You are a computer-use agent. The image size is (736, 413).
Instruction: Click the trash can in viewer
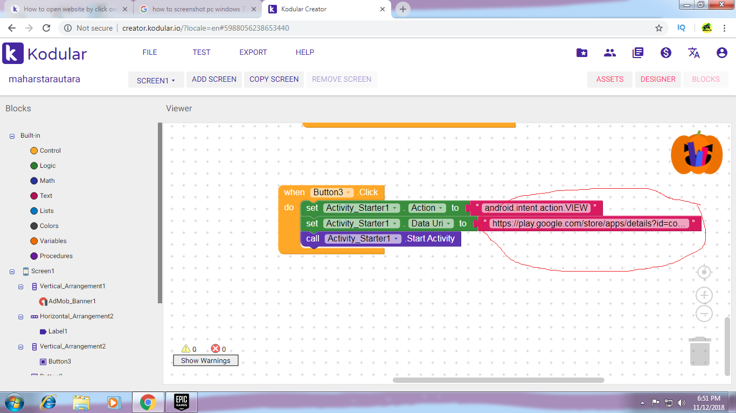pyautogui.click(x=699, y=351)
